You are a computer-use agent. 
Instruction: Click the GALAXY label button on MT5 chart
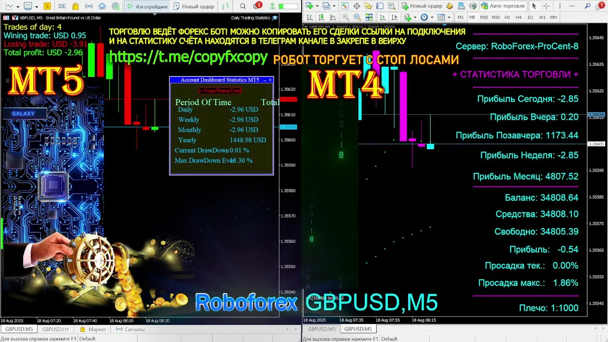24,114
